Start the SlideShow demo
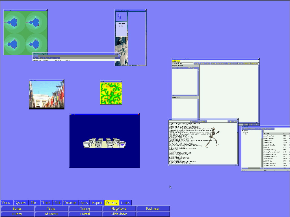The image size is (290, 217). tap(119, 214)
